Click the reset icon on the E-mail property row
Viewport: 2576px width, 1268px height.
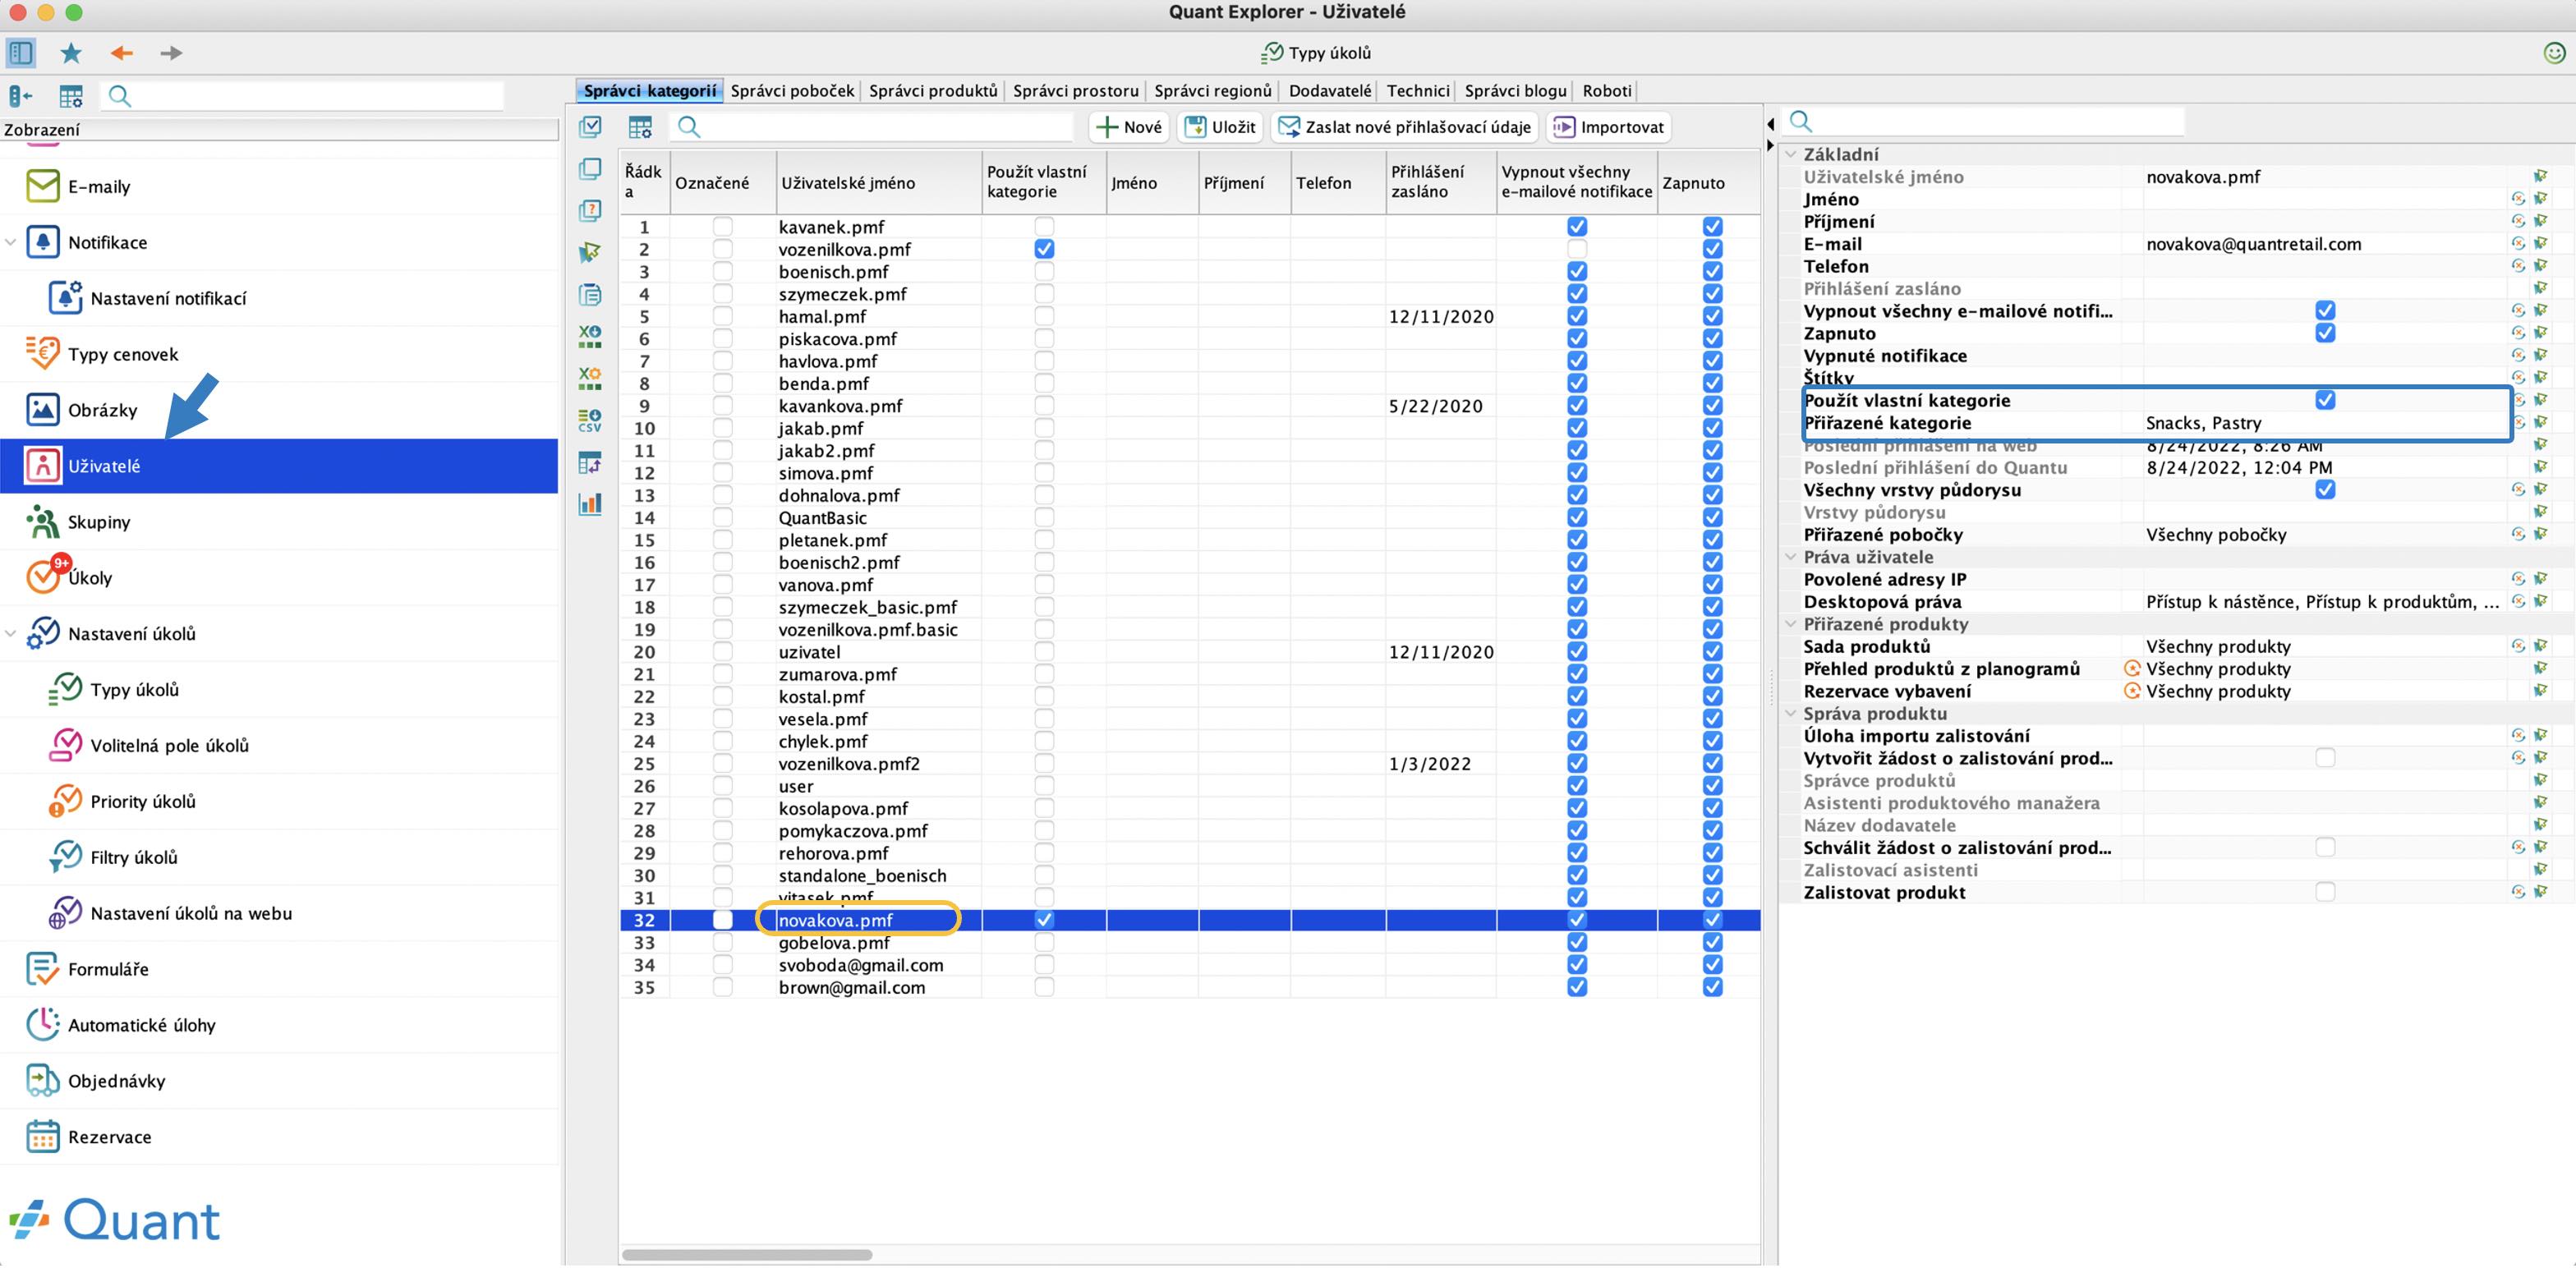coord(2518,244)
